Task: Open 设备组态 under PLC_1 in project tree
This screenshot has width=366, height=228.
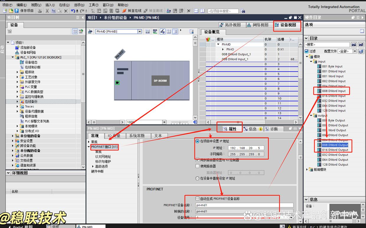Action: [x=31, y=62]
